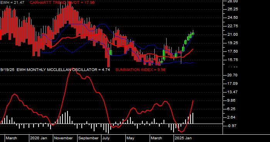Click the 28.00 price axis value

click(x=233, y=1)
